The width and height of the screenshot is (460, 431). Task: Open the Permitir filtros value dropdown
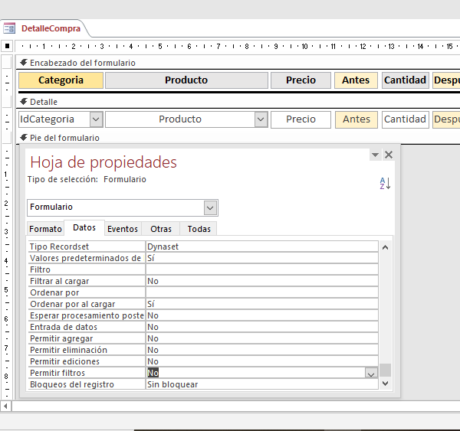click(371, 373)
